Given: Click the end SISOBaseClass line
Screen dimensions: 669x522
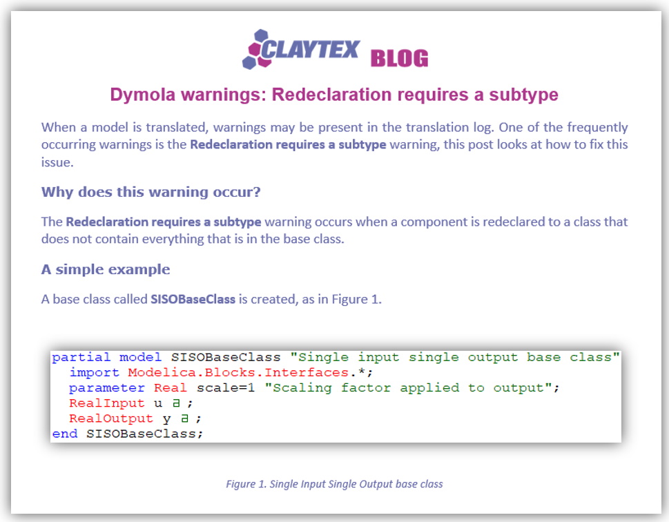Looking at the screenshot, I should (x=128, y=434).
